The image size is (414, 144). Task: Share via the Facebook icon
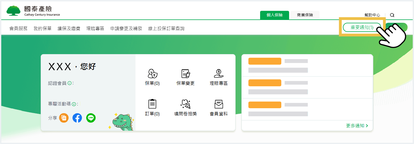point(77,118)
